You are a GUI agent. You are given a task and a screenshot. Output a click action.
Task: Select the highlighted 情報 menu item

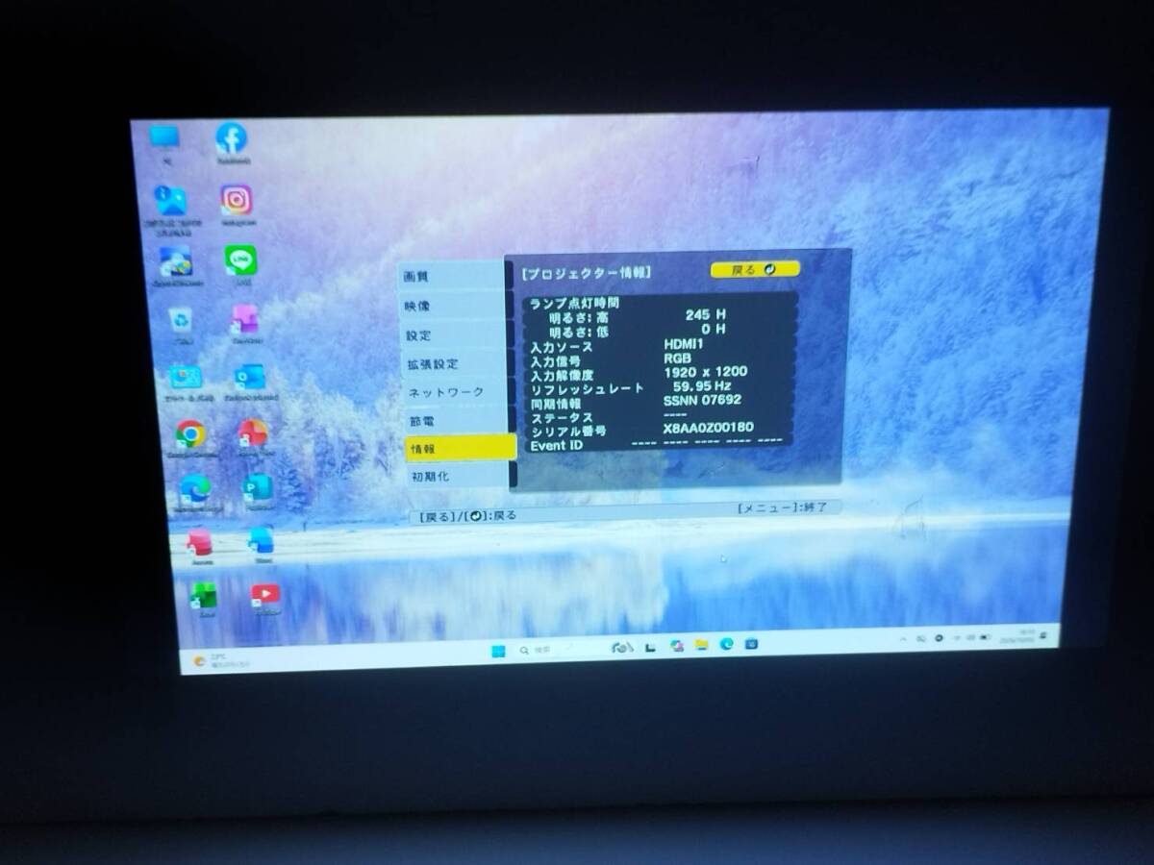(x=460, y=448)
